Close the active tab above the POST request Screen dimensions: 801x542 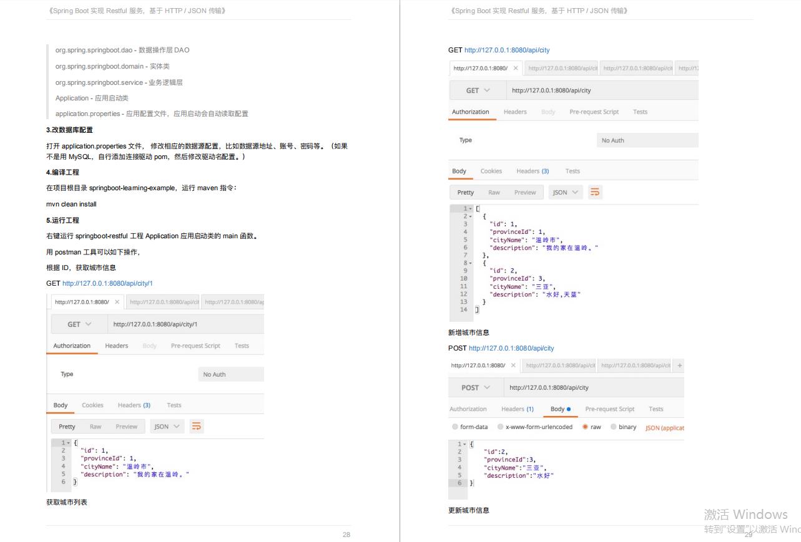[x=513, y=365]
